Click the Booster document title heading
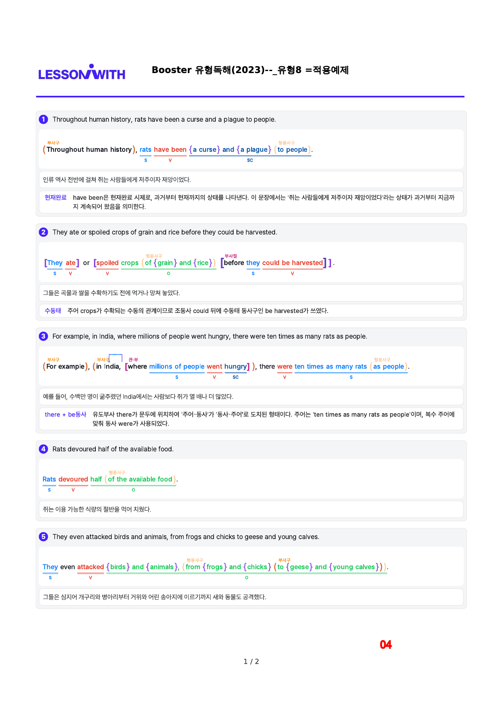This screenshot has width=503, height=712. pos(250,70)
